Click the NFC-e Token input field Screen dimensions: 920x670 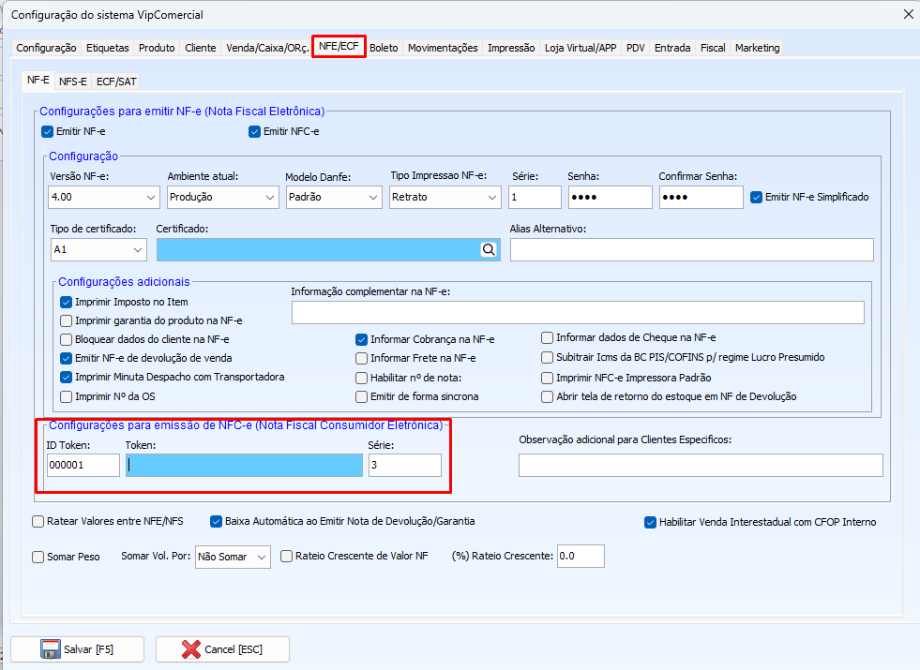pos(244,465)
